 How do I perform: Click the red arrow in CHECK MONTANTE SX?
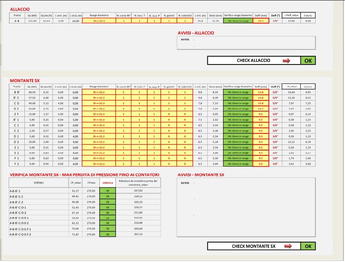point(288,246)
